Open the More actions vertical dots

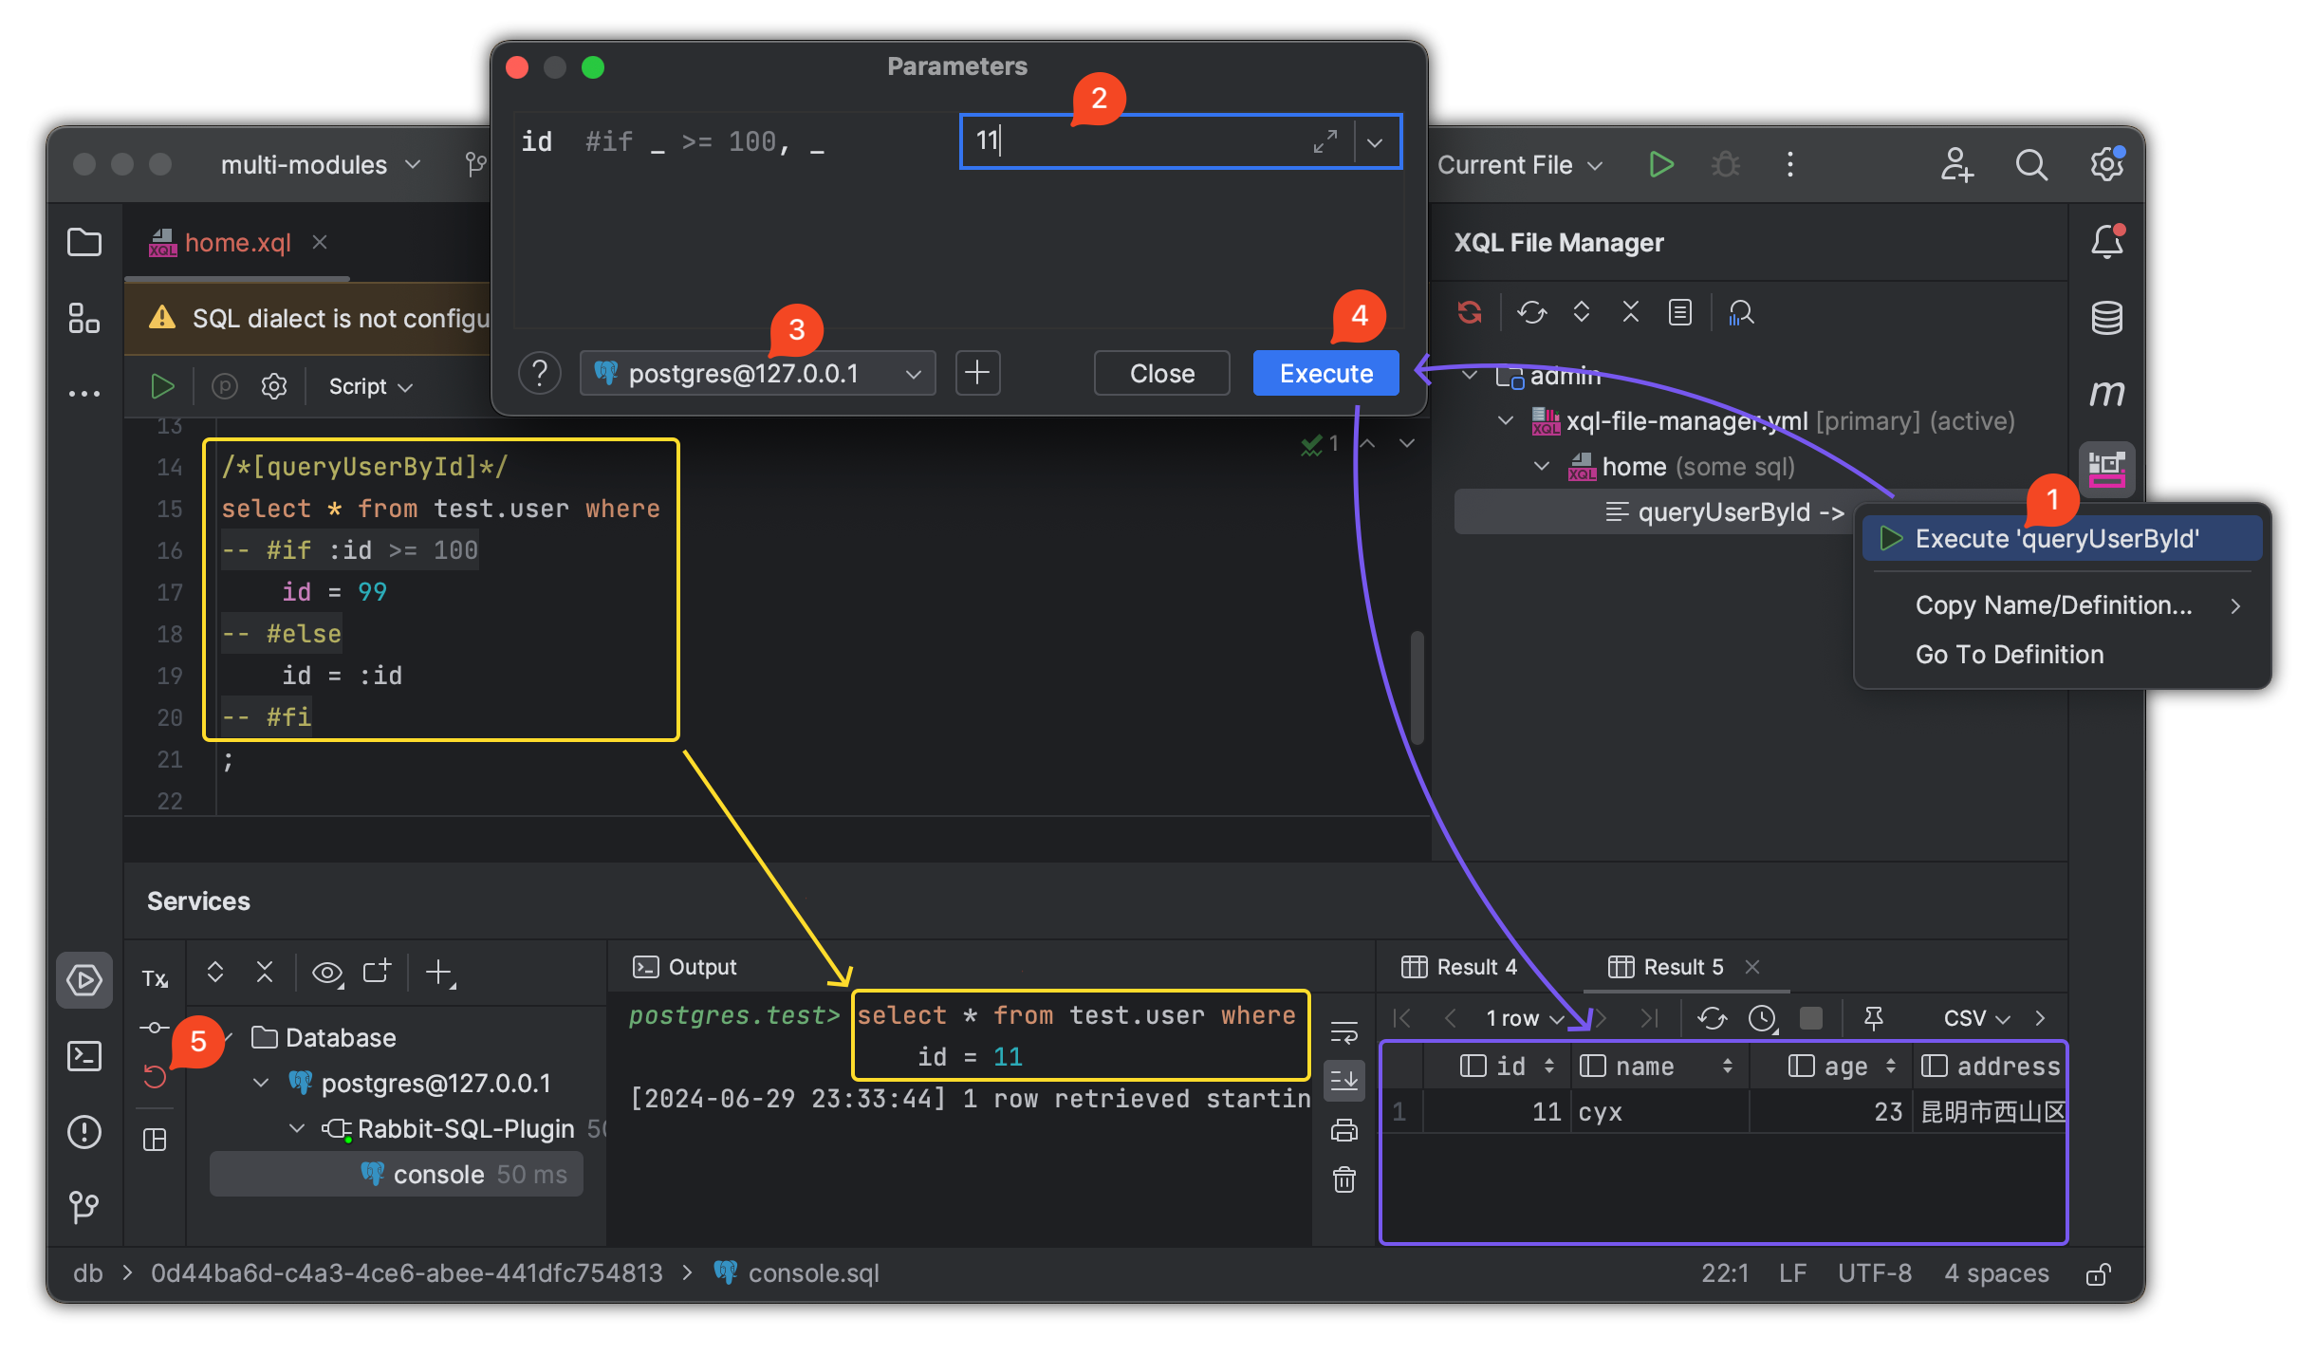pyautogui.click(x=1789, y=164)
